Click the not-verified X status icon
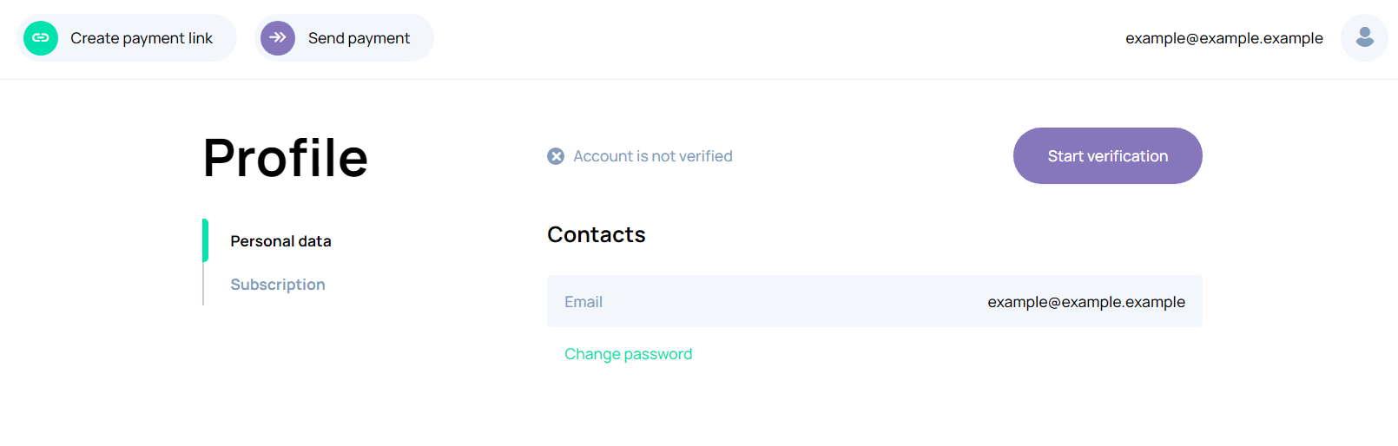Image resolution: width=1398 pixels, height=446 pixels. 556,156
